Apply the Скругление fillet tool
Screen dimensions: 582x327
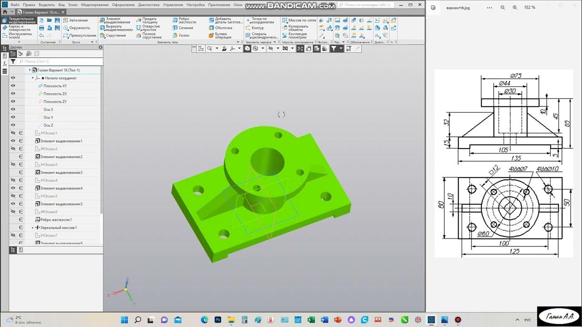[x=113, y=35]
